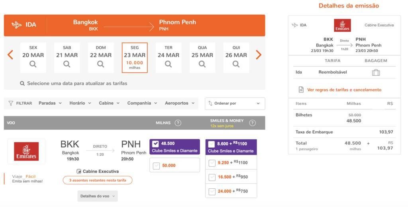Expand the Paradas filter dropdown
Image resolution: width=408 pixels, height=207 pixels.
click(x=50, y=103)
